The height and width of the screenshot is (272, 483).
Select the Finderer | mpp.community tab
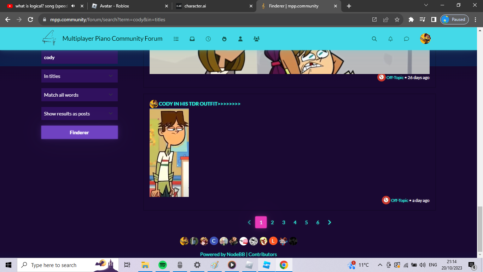299,6
